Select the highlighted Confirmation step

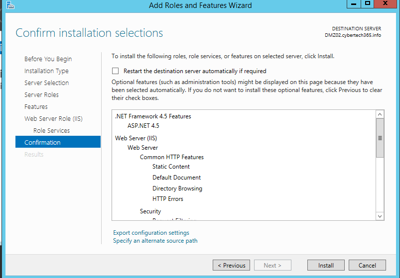(58, 142)
